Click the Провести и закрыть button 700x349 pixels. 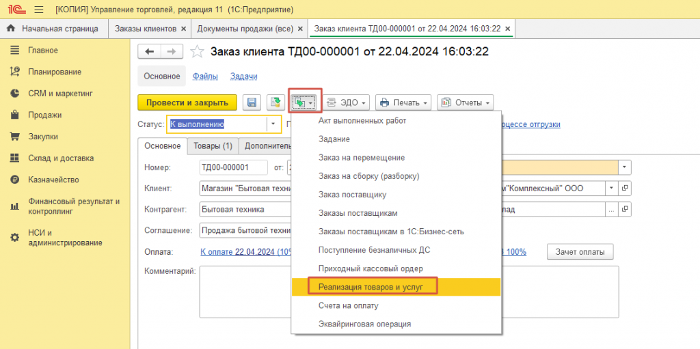tap(187, 102)
